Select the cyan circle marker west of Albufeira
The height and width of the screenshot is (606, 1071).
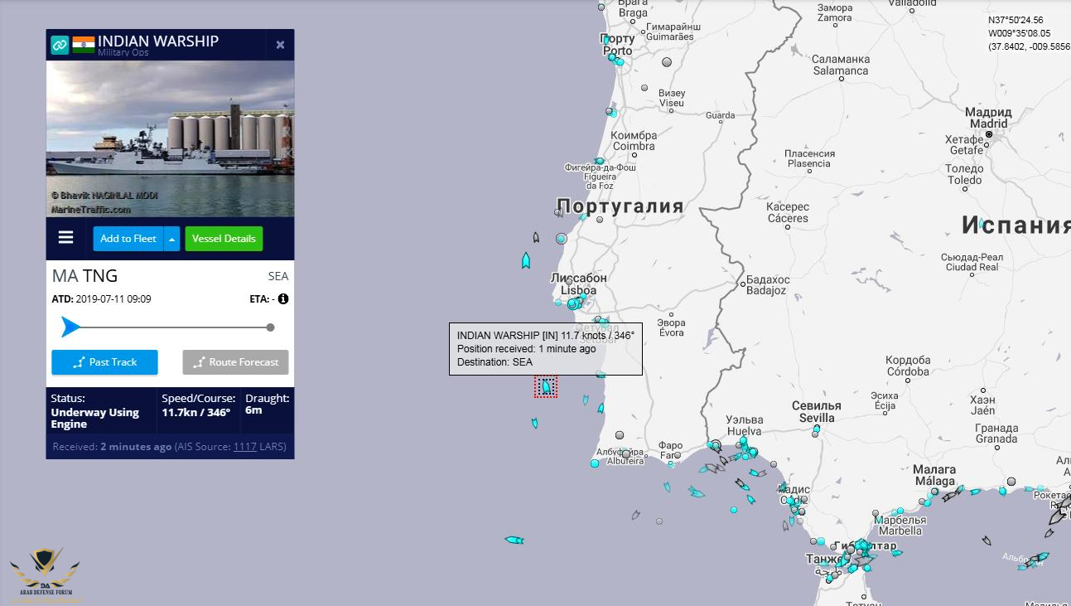595,463
